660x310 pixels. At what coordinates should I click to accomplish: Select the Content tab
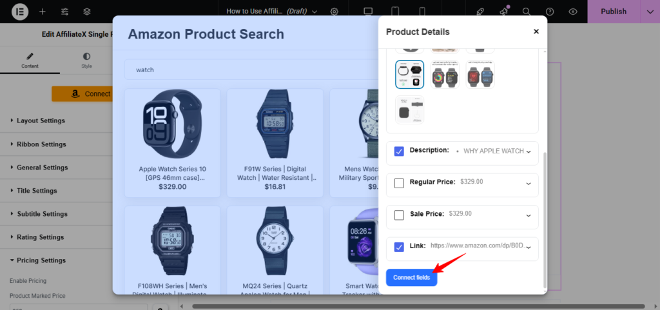pos(30,61)
